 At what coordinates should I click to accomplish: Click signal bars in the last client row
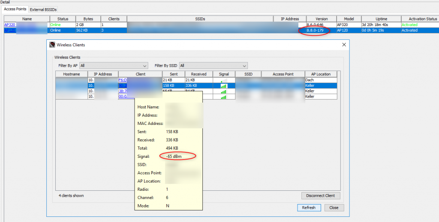pyautogui.click(x=224, y=97)
